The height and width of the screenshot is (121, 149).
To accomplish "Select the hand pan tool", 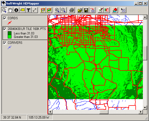I will (10, 10).
